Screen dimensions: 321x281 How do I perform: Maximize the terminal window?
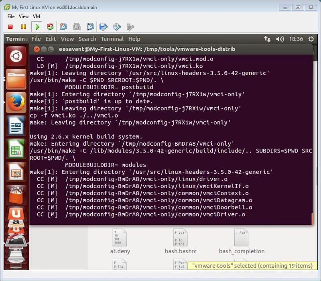point(51,49)
